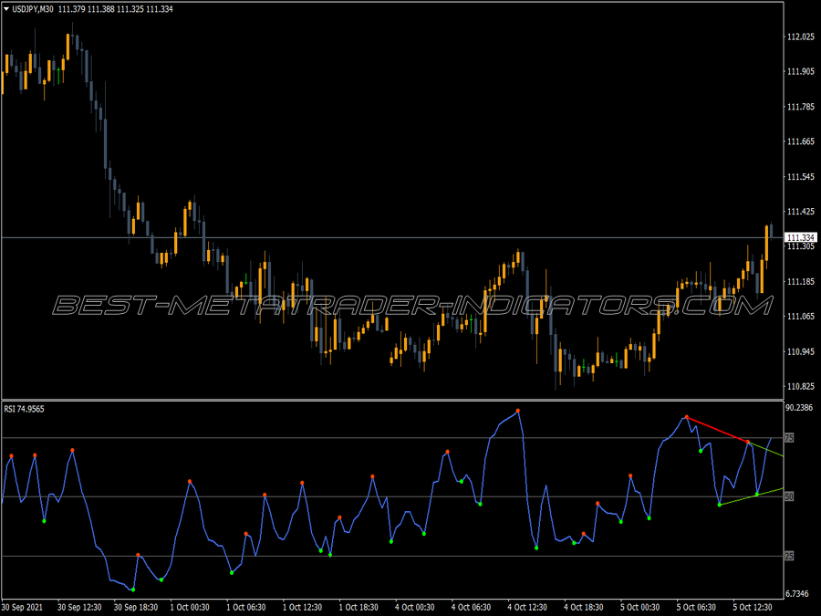Click the 4 Oct 00:30 time label
Image resolution: width=821 pixels, height=616 pixels.
click(415, 607)
